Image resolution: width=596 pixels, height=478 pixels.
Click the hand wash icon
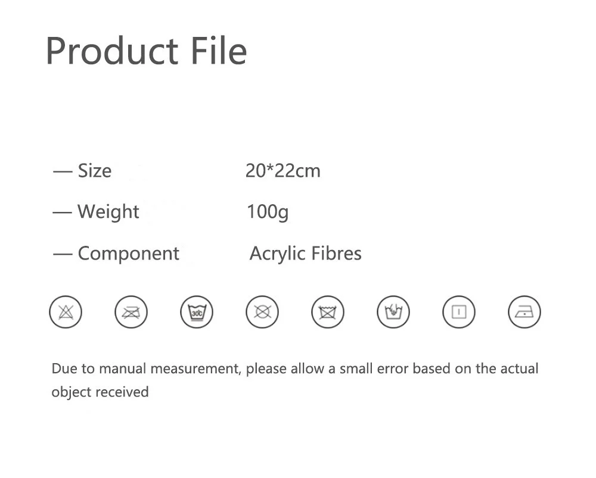coord(393,312)
